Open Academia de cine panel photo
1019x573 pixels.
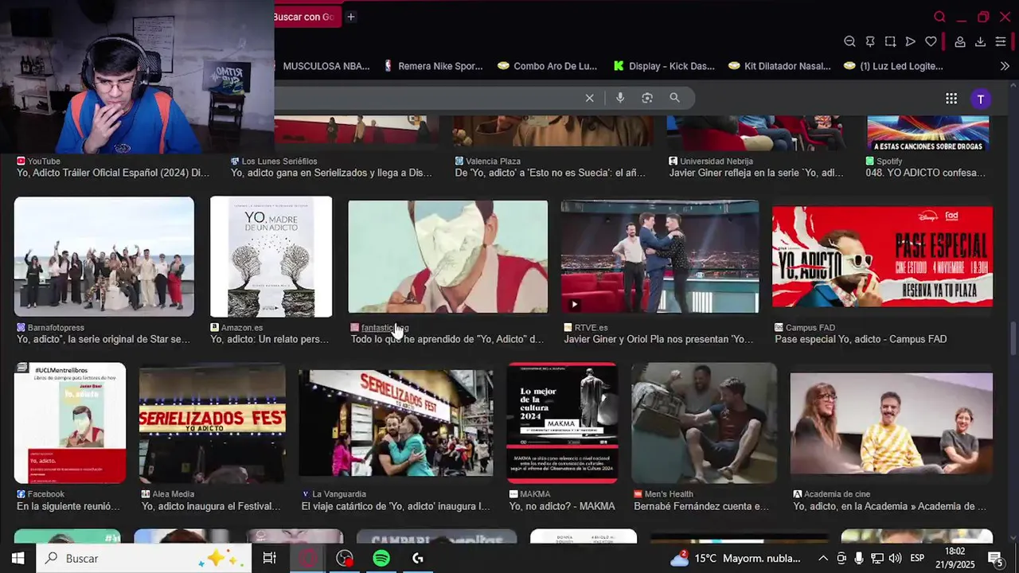click(892, 423)
